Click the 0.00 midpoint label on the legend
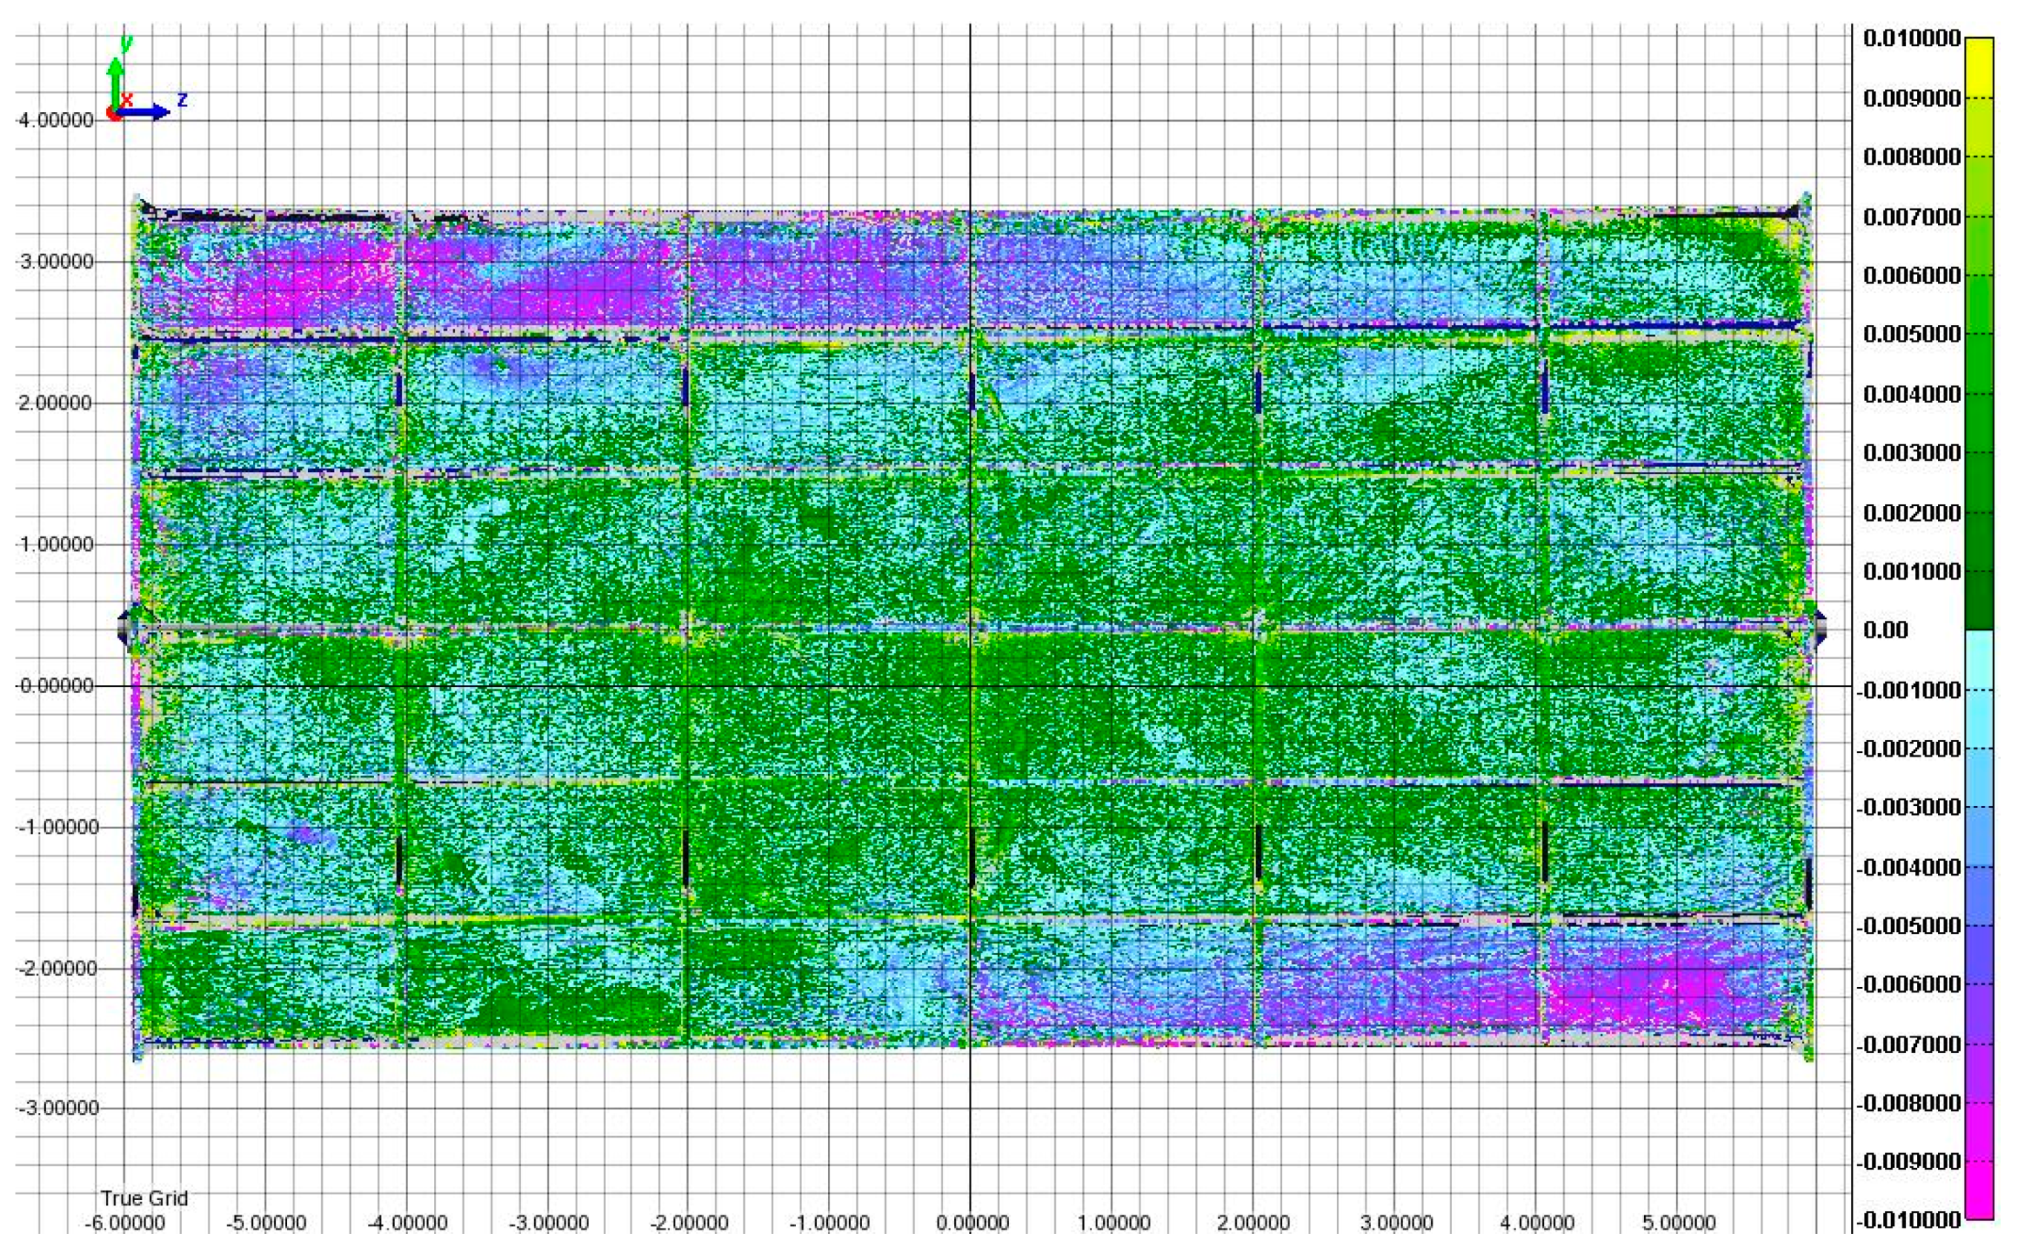The height and width of the screenshot is (1260, 2018). [1885, 631]
